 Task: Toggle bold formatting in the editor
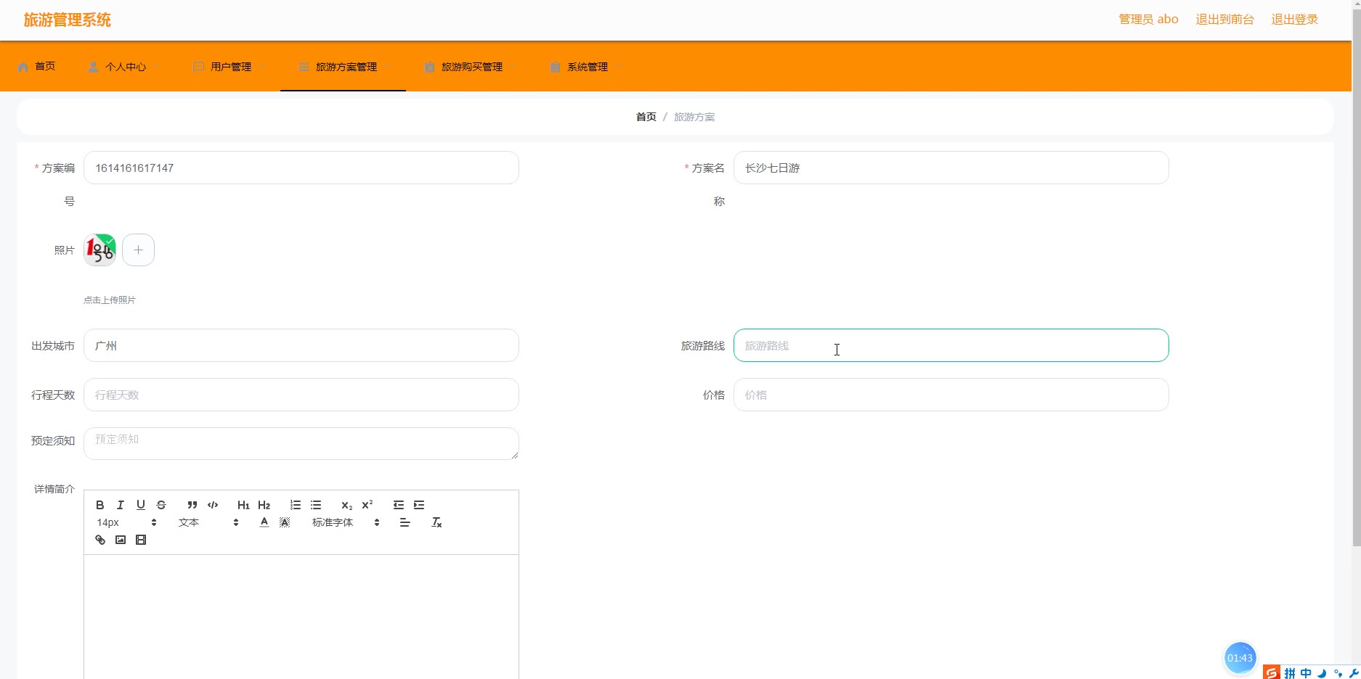click(100, 505)
